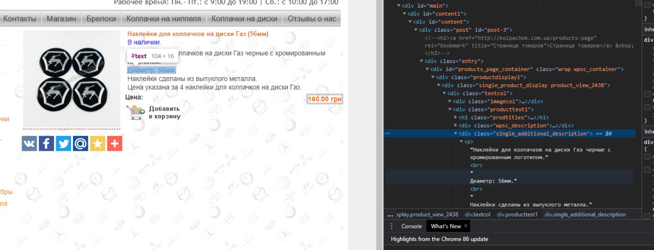Open the Контакты menu item

(x=19, y=19)
